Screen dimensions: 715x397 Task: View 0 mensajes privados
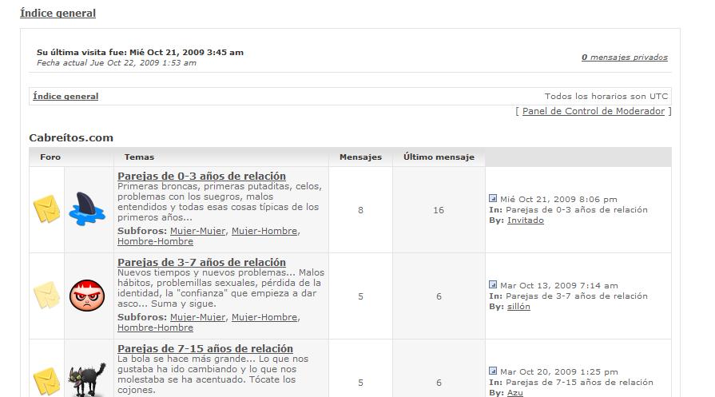(624, 58)
